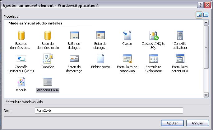213x130 pixels.
Task: Click the Classe label text
Action: pos(127,44)
